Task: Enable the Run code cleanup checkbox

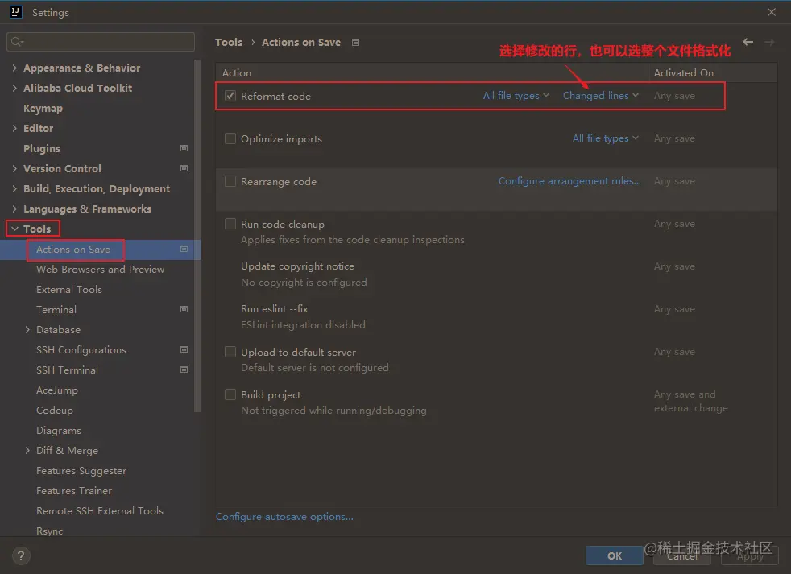Action: 230,224
